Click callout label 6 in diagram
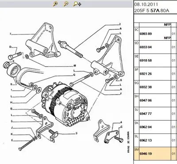This screenshot has width=177, height=164. pyautogui.click(x=121, y=80)
